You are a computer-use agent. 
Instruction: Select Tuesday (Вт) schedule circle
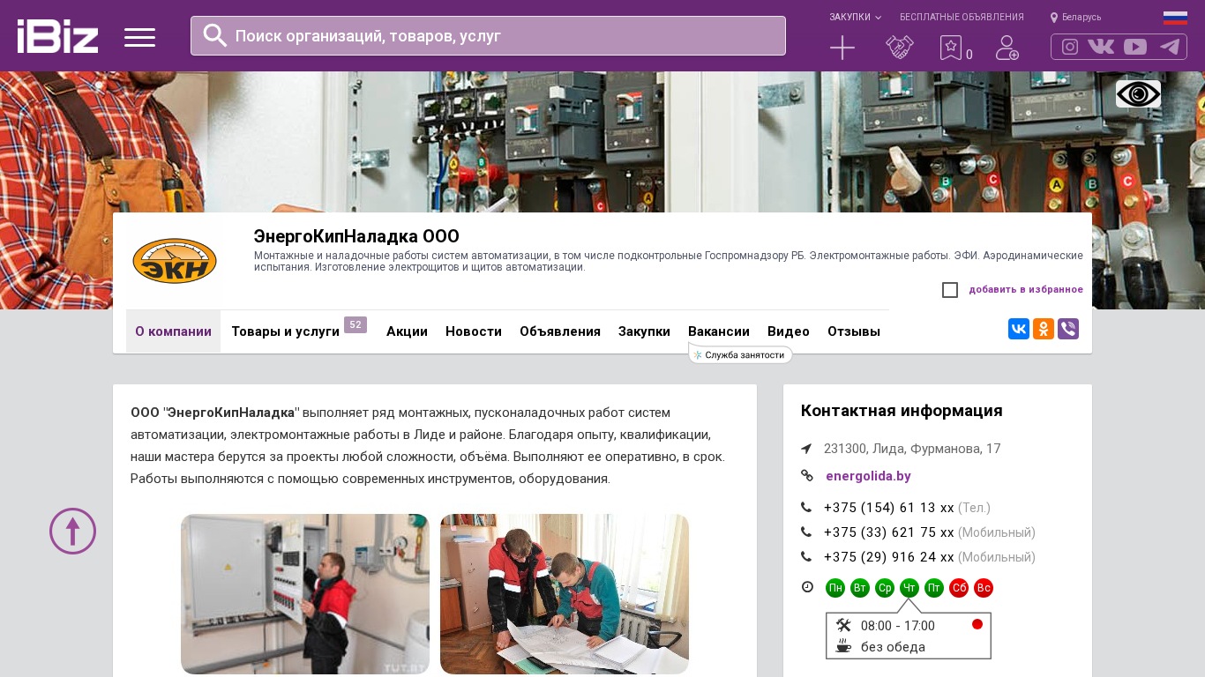click(860, 588)
